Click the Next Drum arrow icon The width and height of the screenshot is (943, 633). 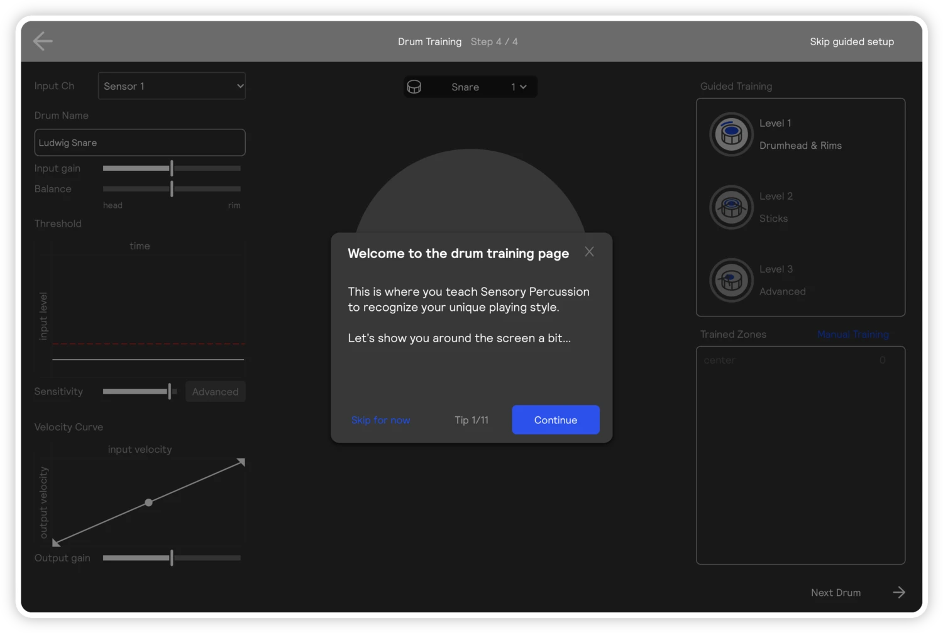click(899, 592)
